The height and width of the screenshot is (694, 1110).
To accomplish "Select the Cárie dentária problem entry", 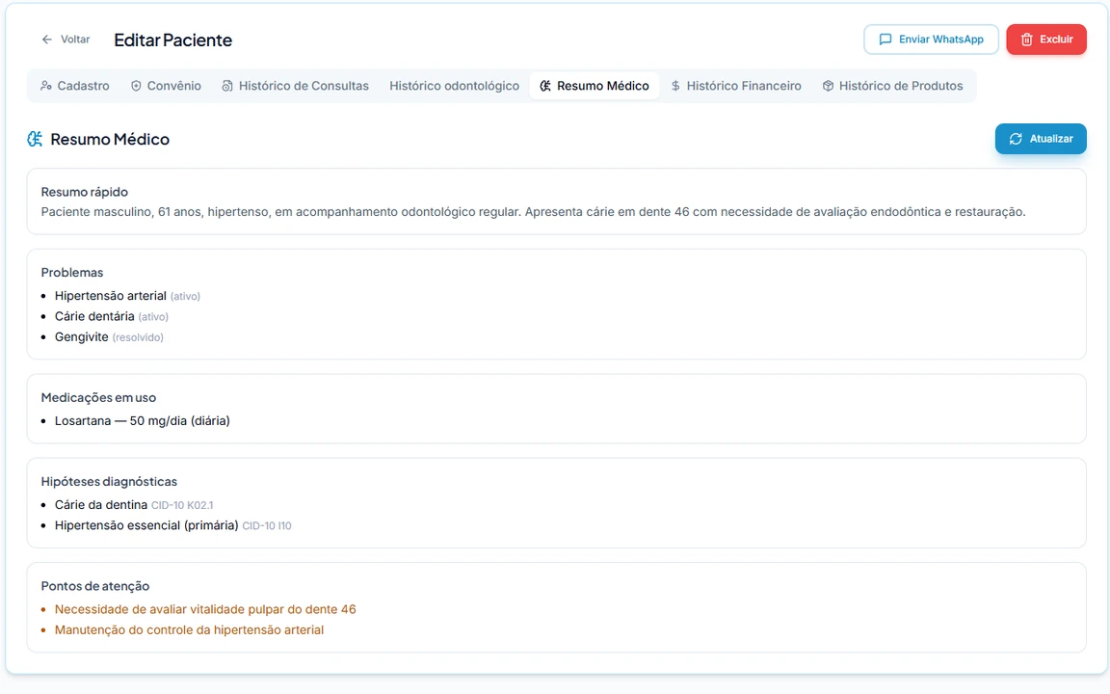I will tap(112, 316).
